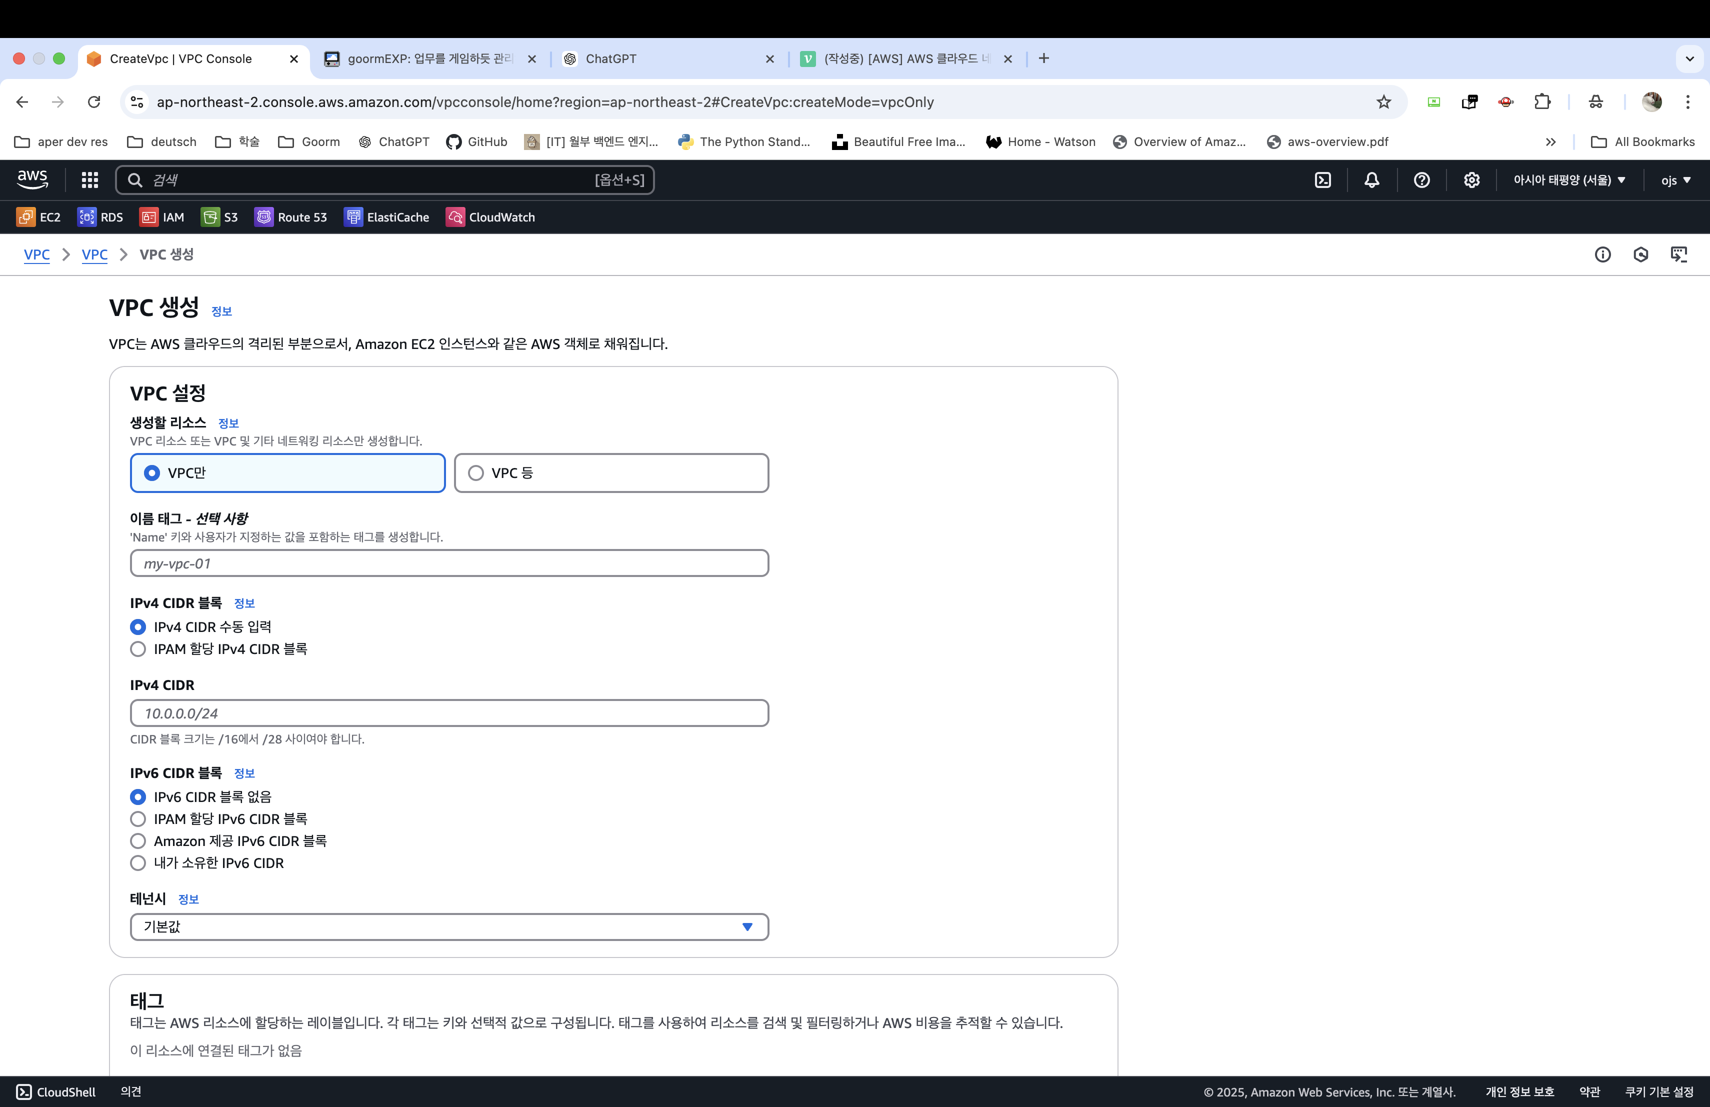Click the hexagon clock icon beside breadcrumbs
This screenshot has height=1107, width=1710.
coord(1640,254)
